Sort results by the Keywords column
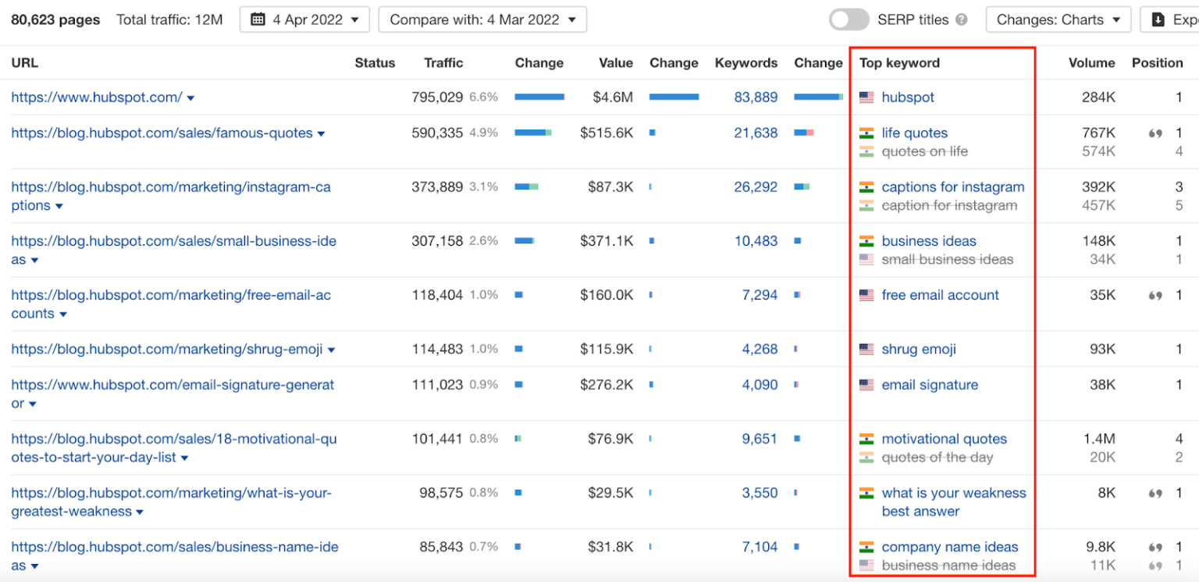1199x582 pixels. click(x=745, y=62)
